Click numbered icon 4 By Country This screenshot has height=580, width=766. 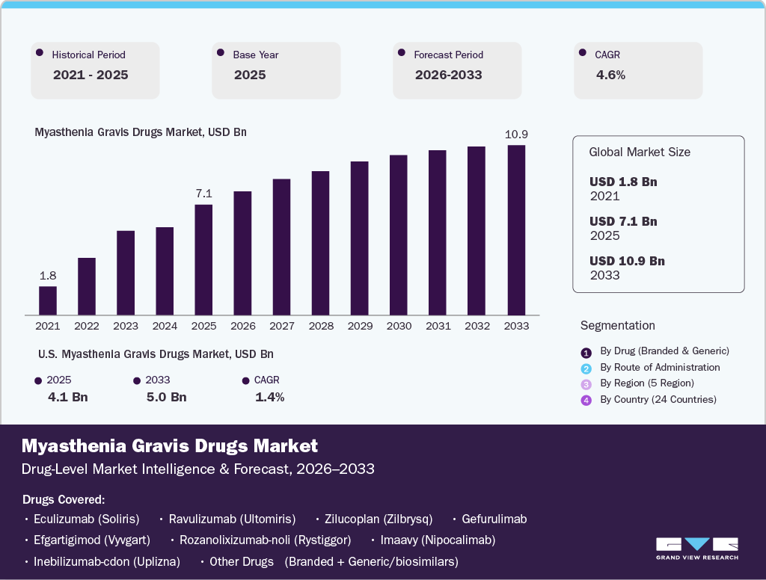pyautogui.click(x=586, y=401)
